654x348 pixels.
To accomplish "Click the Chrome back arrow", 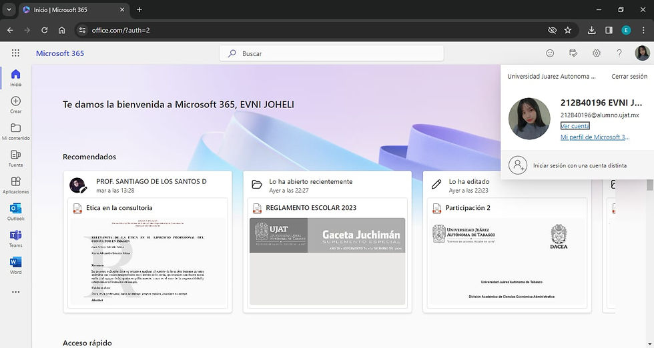I will coord(10,30).
